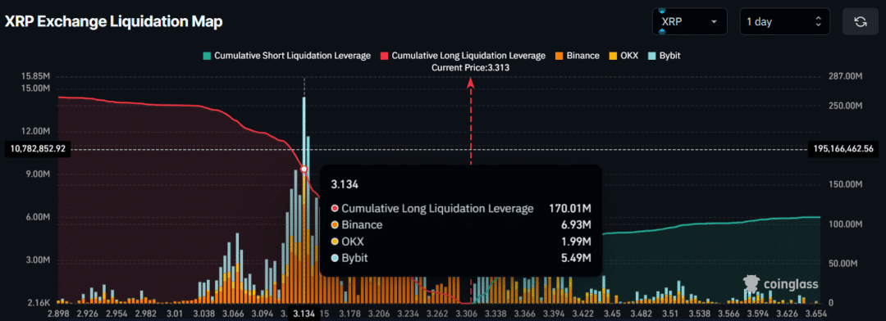
Task: Click the yellow OKX legend swatch
Action: [613, 56]
